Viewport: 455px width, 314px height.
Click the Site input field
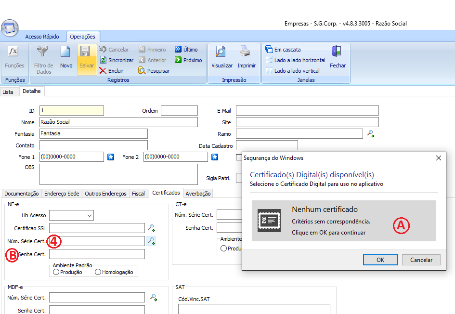(x=307, y=122)
